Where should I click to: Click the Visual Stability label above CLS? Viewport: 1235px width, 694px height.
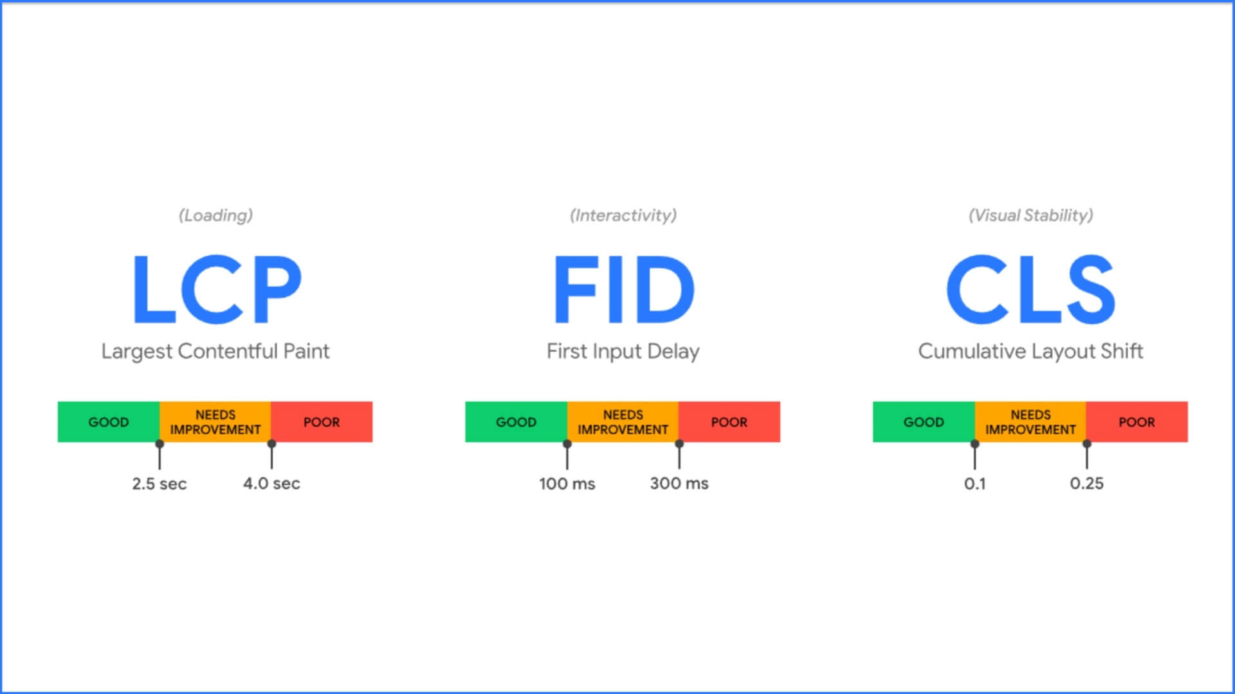pos(1030,215)
